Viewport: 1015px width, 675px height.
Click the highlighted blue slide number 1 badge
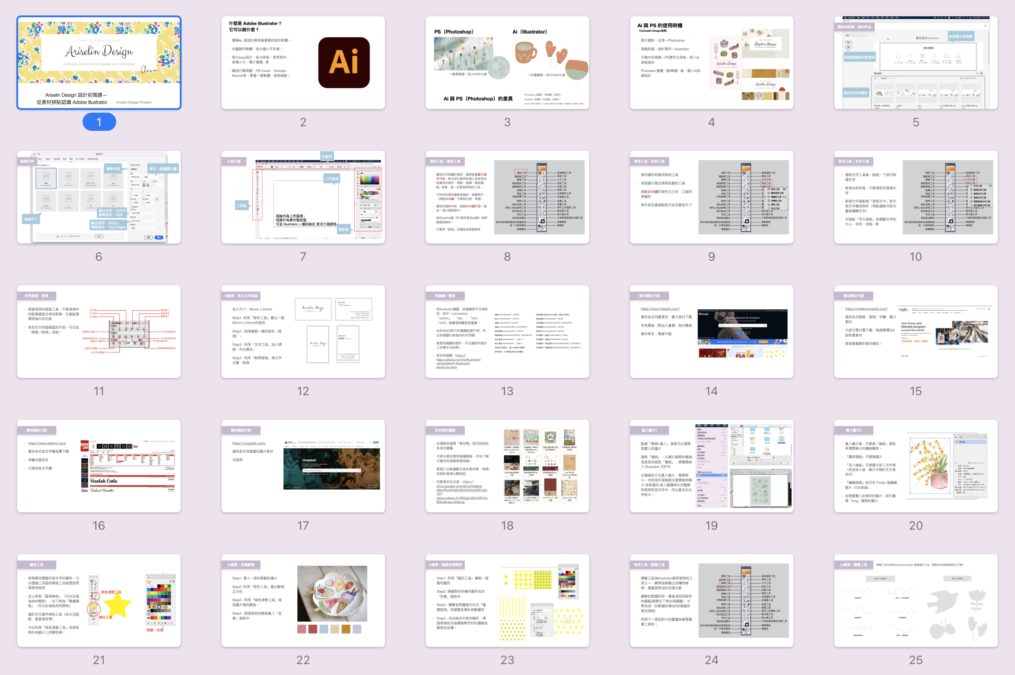pyautogui.click(x=99, y=122)
